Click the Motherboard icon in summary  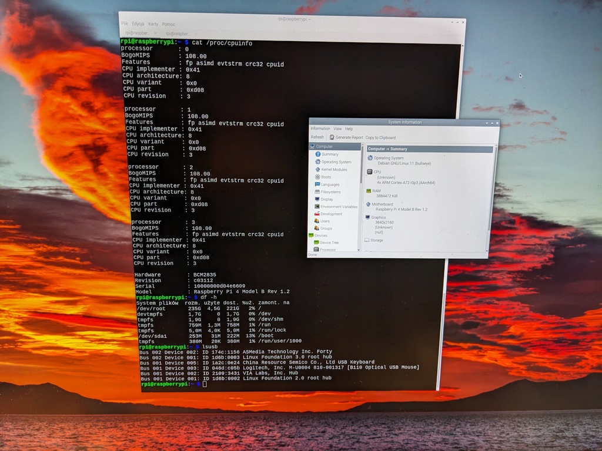click(368, 204)
